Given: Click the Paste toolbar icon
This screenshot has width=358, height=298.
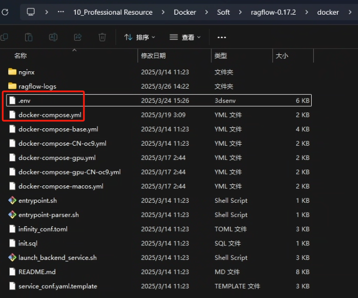Looking at the screenshot, I should (x=28, y=37).
